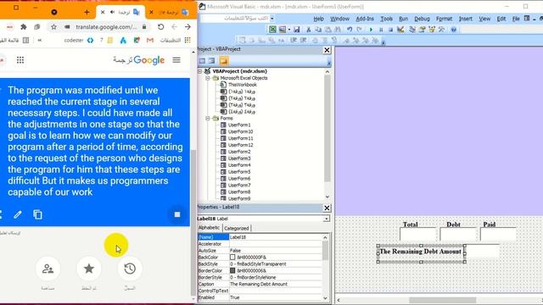Open a new browser tab with plus
543x305 pixels.
[87, 12]
